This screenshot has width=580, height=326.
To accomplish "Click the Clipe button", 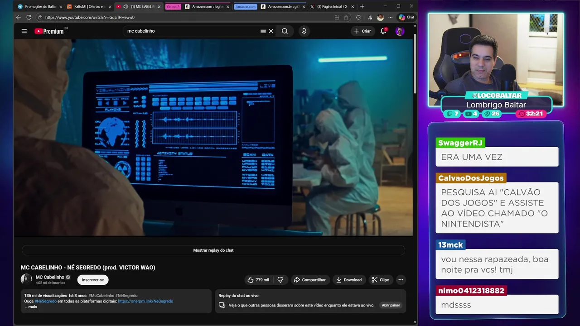I will (380, 280).
